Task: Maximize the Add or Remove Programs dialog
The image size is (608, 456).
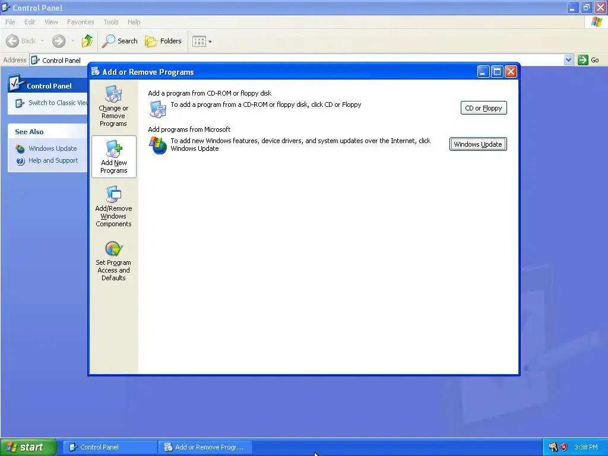Action: [497, 72]
